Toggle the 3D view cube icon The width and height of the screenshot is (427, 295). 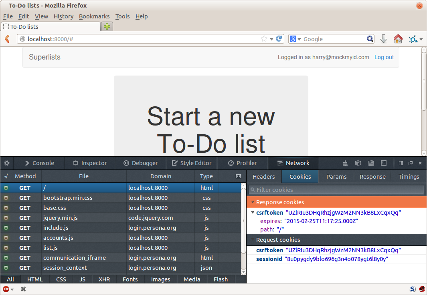point(358,163)
